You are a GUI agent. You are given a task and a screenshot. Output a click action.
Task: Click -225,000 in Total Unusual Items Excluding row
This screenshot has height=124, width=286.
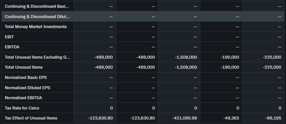tap(272, 57)
